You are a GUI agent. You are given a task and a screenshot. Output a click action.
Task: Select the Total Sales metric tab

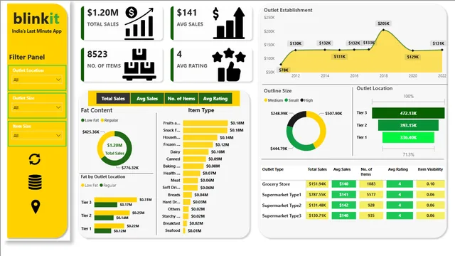click(x=113, y=99)
